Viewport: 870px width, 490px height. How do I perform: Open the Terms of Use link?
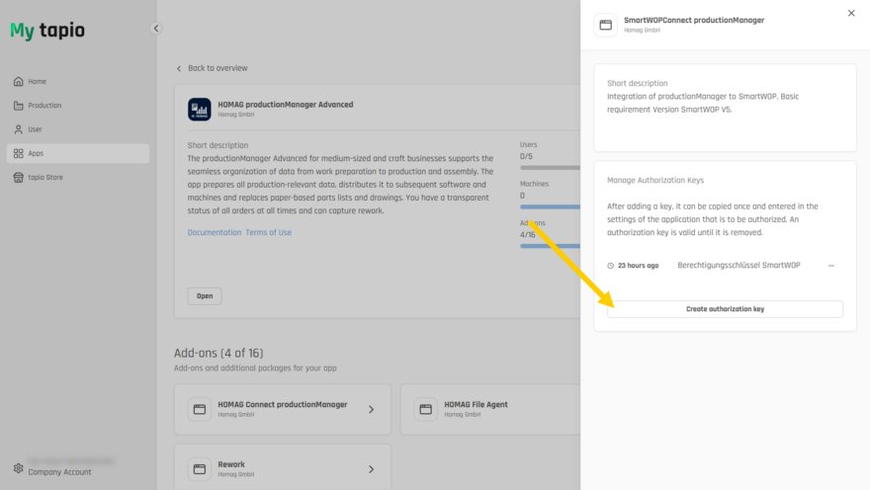coord(269,232)
